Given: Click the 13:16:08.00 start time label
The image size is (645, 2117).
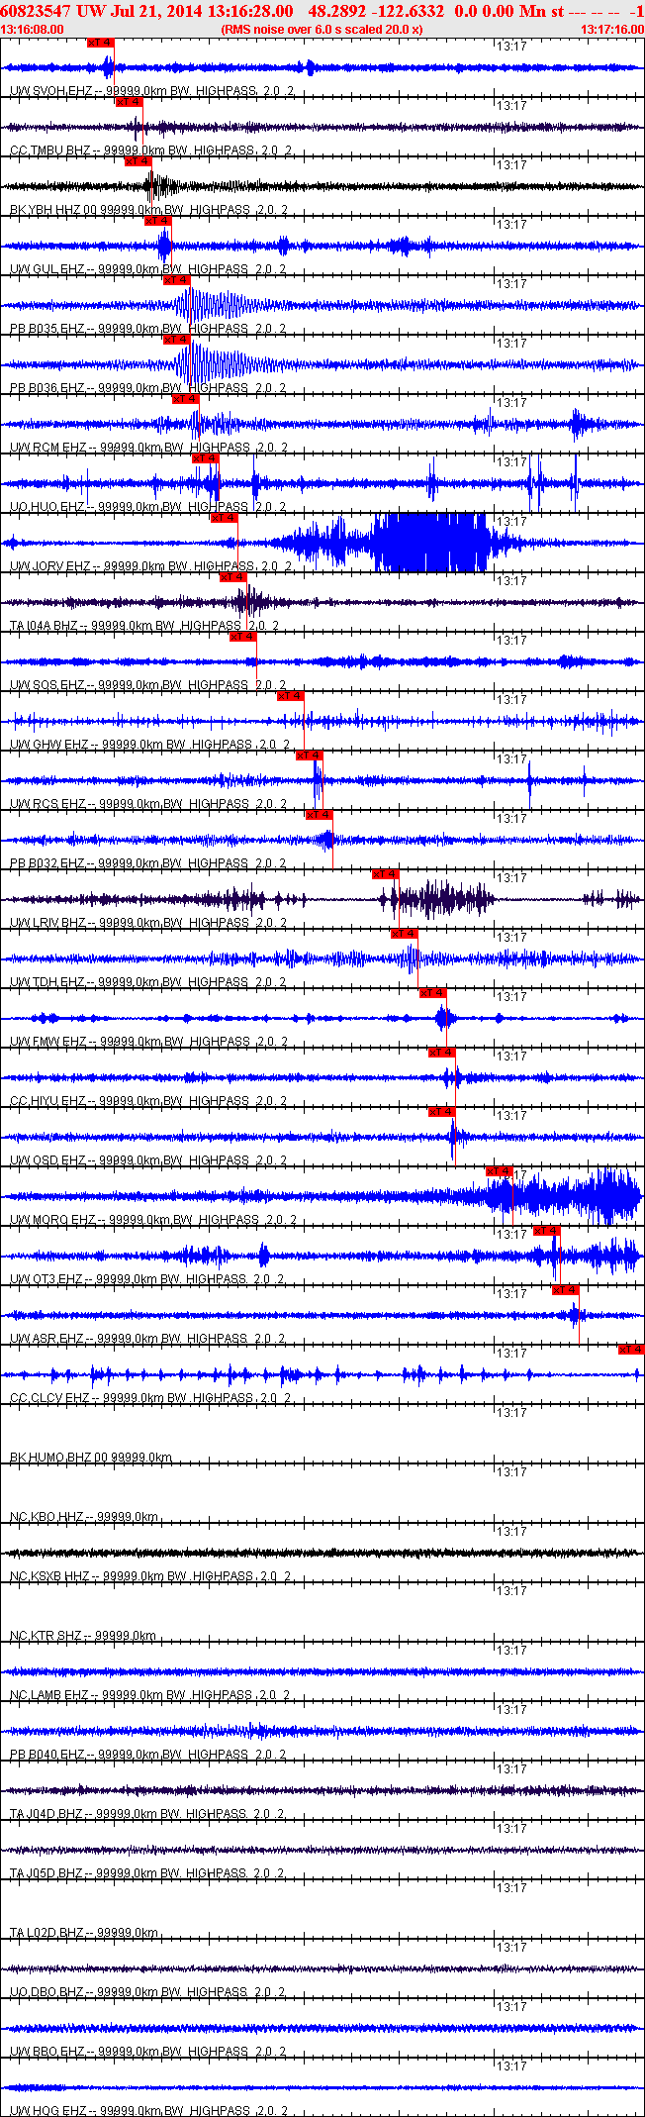Looking at the screenshot, I should [33, 30].
